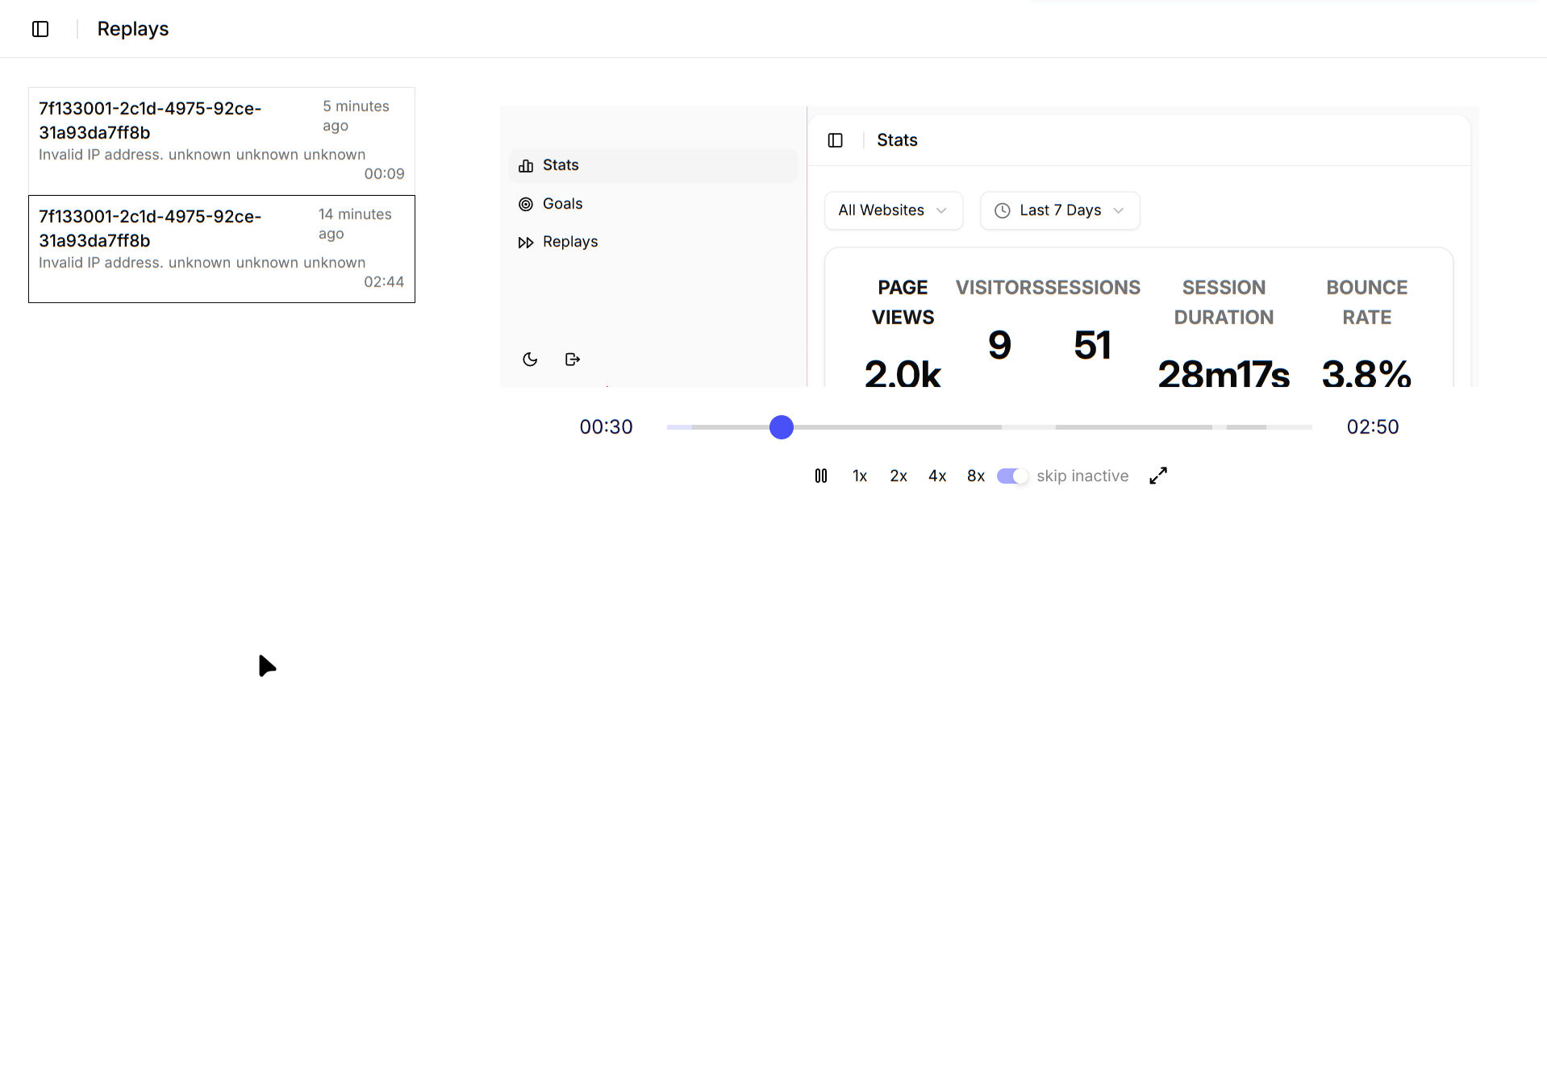
Task: Expand the Last 7 Days dropdown
Action: point(1059,210)
